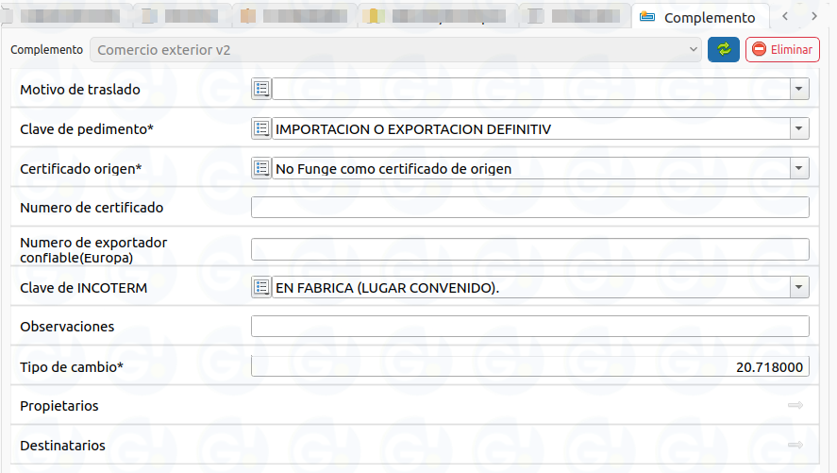
Task: Click the IMPORTACION O EXPORTACION DEFINITIV value
Action: click(413, 129)
